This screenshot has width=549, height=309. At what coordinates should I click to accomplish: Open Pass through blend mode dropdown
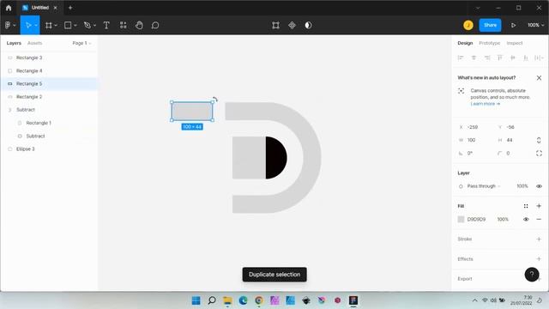483,186
